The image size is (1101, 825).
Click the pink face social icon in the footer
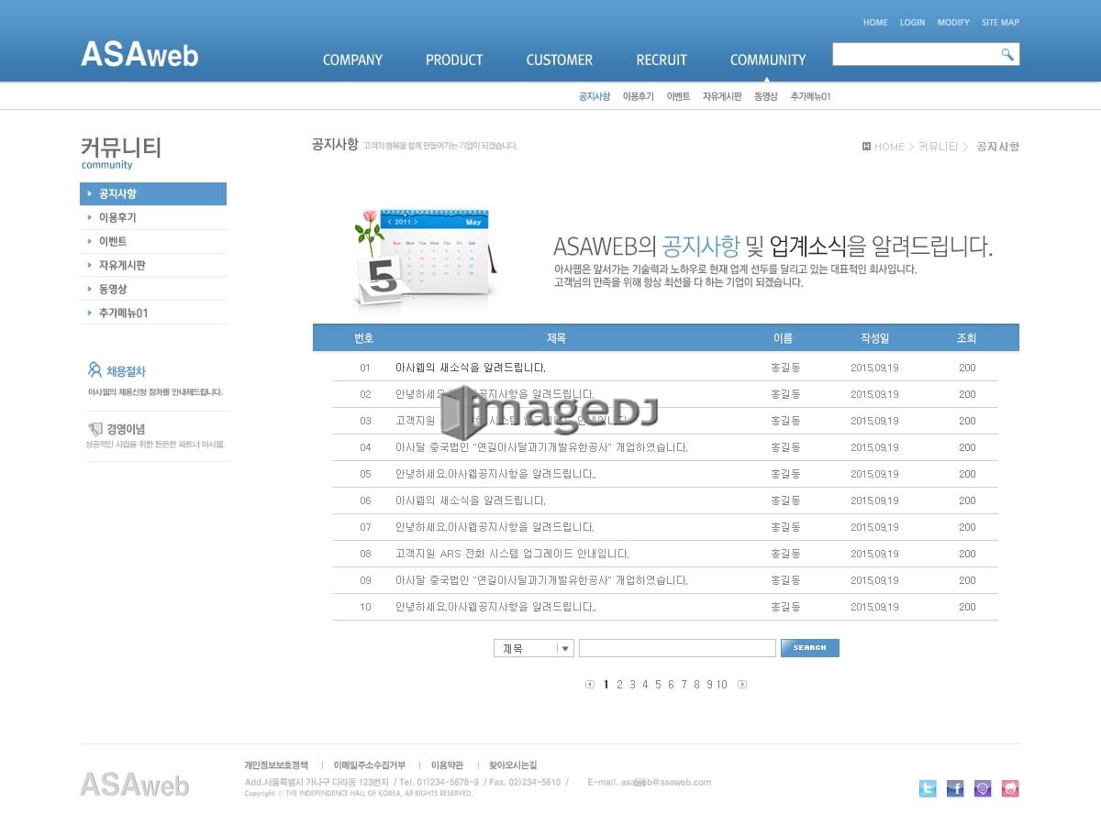[1010, 788]
